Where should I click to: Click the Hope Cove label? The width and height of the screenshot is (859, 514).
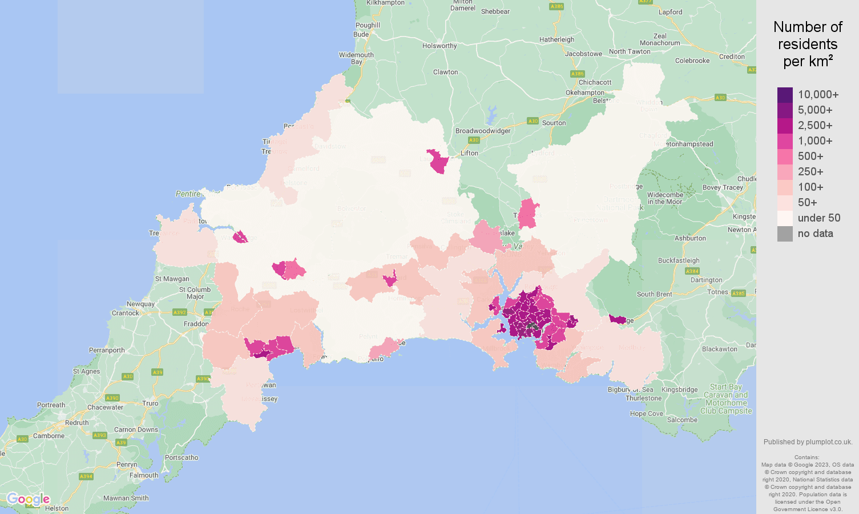647,413
